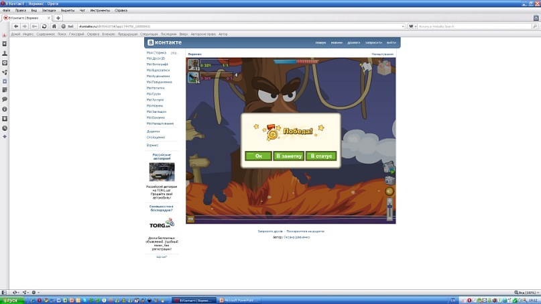Click the green Ок button in victory dialog

258,156
